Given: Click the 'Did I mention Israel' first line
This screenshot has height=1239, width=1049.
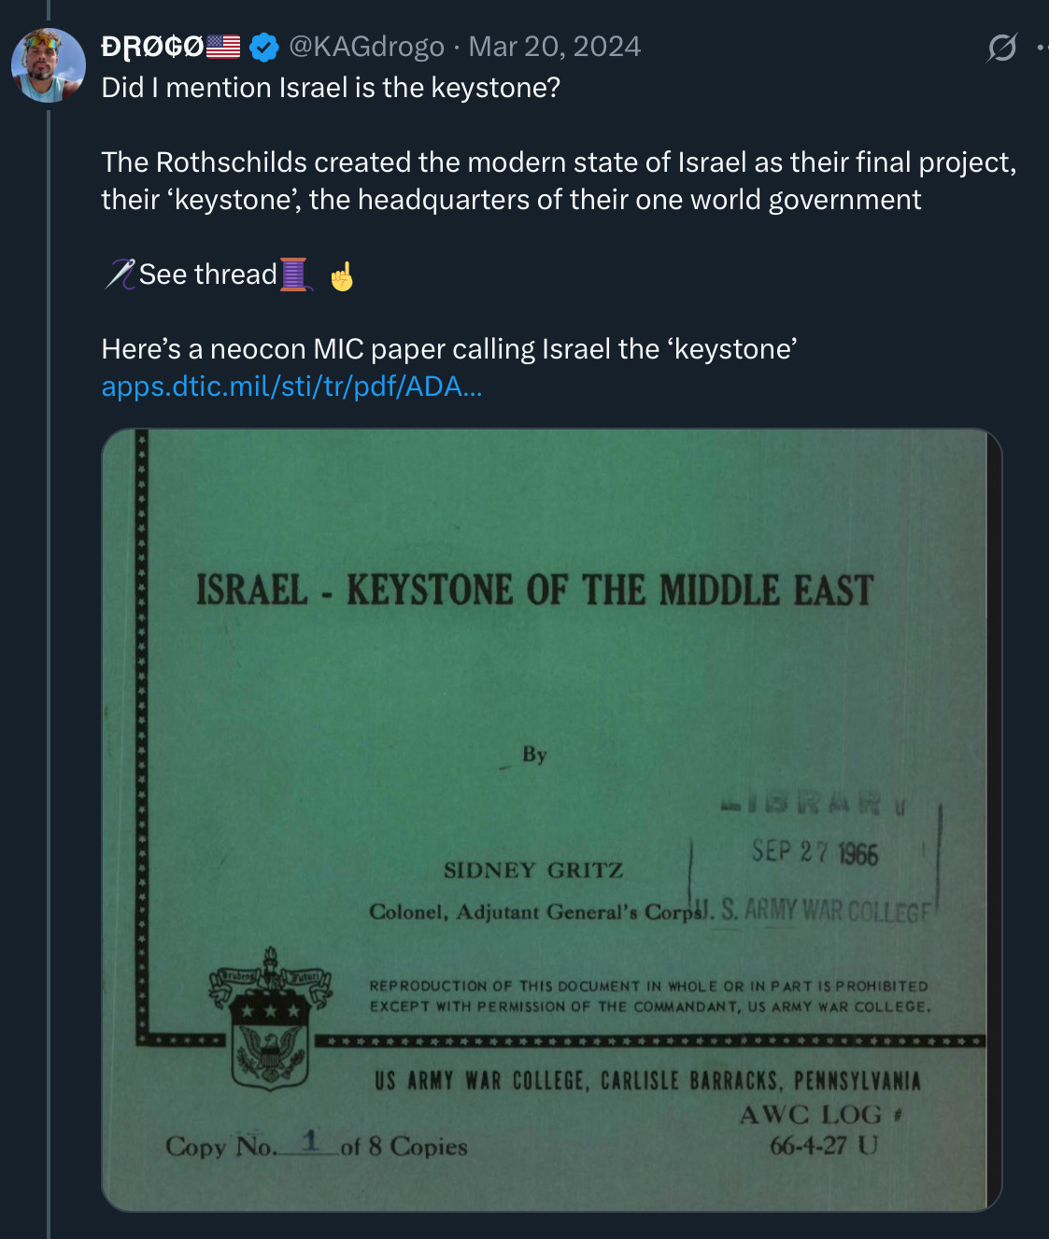Looking at the screenshot, I should click(x=331, y=88).
